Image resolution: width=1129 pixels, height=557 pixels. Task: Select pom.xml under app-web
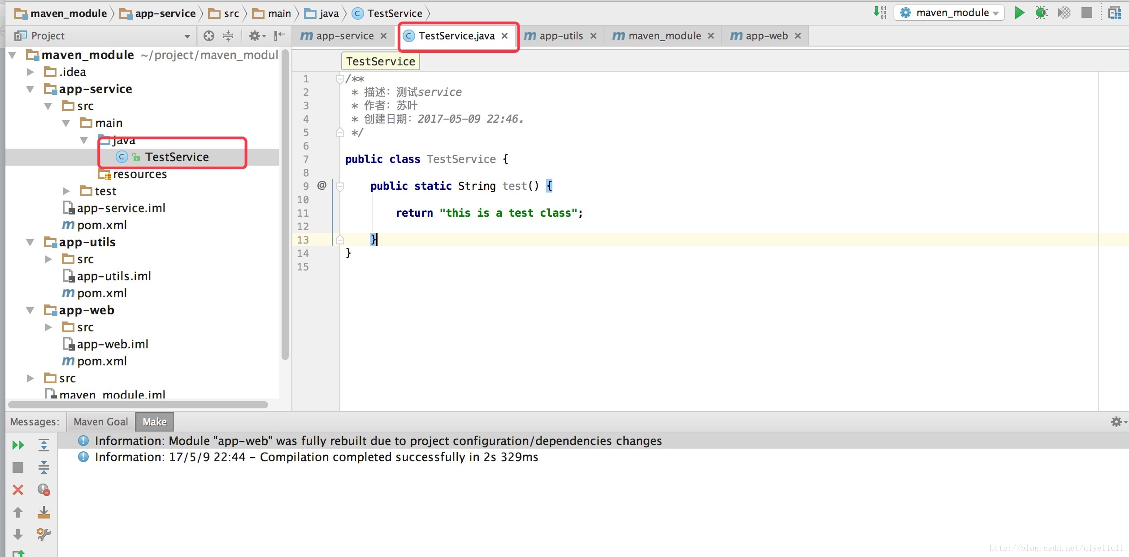pos(95,361)
